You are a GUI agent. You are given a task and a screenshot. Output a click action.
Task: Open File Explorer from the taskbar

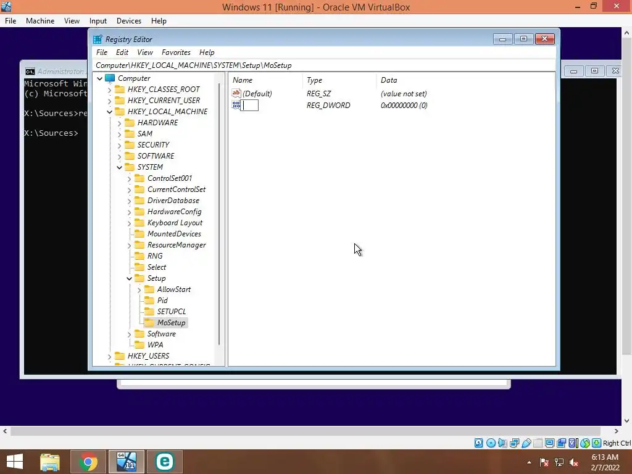[x=50, y=462]
